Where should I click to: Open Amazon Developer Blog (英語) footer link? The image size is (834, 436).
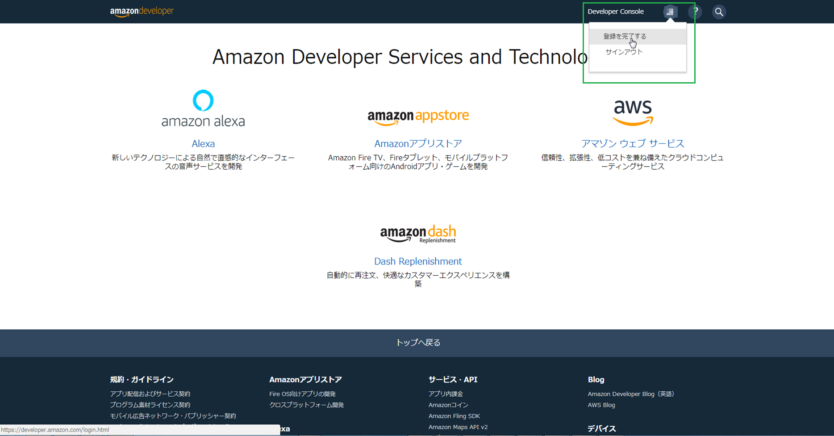[x=631, y=394]
